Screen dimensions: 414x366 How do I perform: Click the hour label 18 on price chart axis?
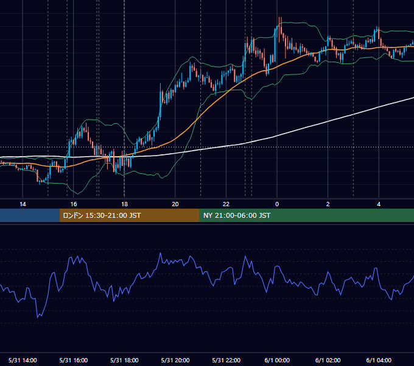(124, 204)
